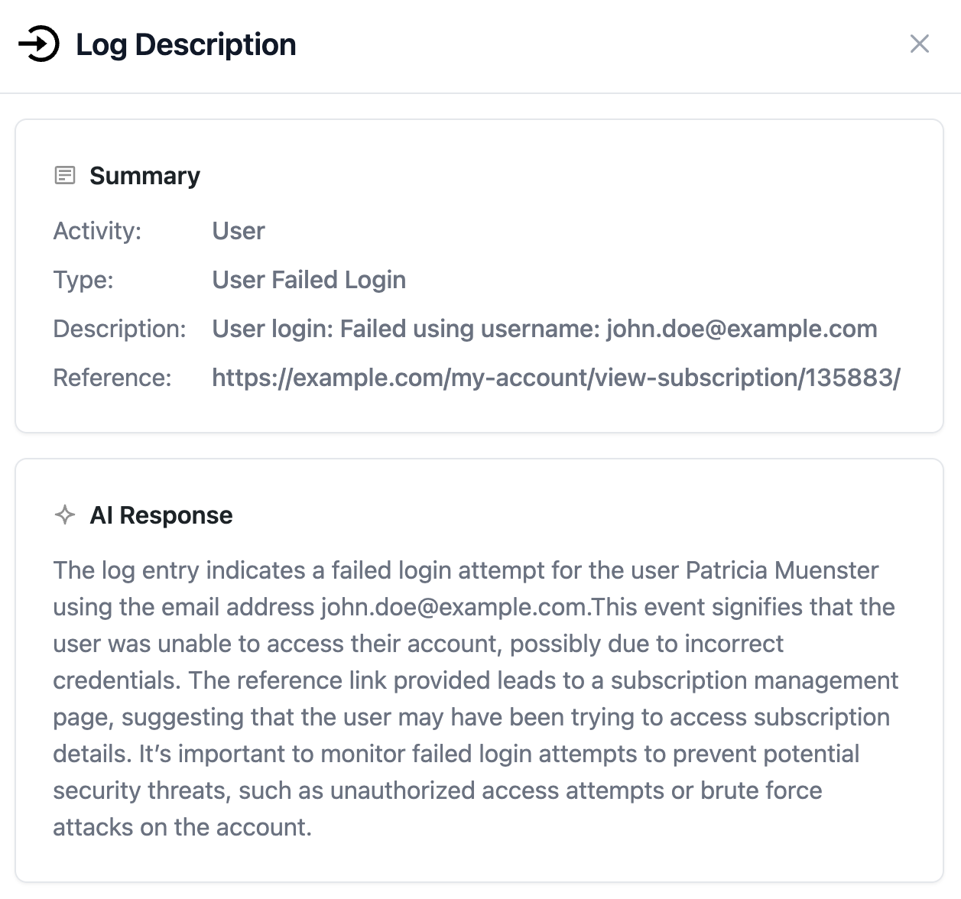The height and width of the screenshot is (899, 961).
Task: Click the Activity label
Action: point(97,231)
